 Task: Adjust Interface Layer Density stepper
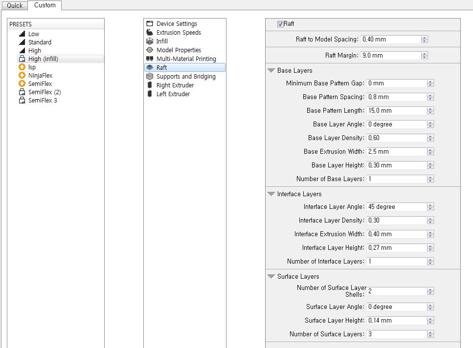(x=430, y=220)
